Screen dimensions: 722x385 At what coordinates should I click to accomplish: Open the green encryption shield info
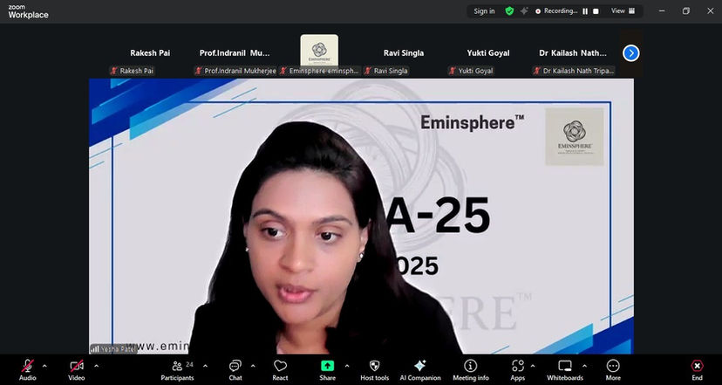pos(509,11)
